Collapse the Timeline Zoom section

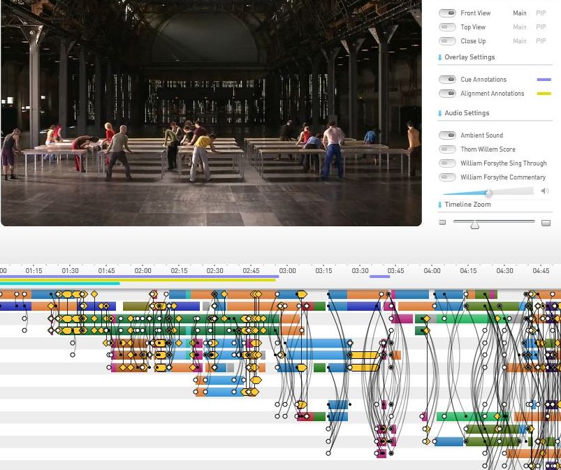439,205
